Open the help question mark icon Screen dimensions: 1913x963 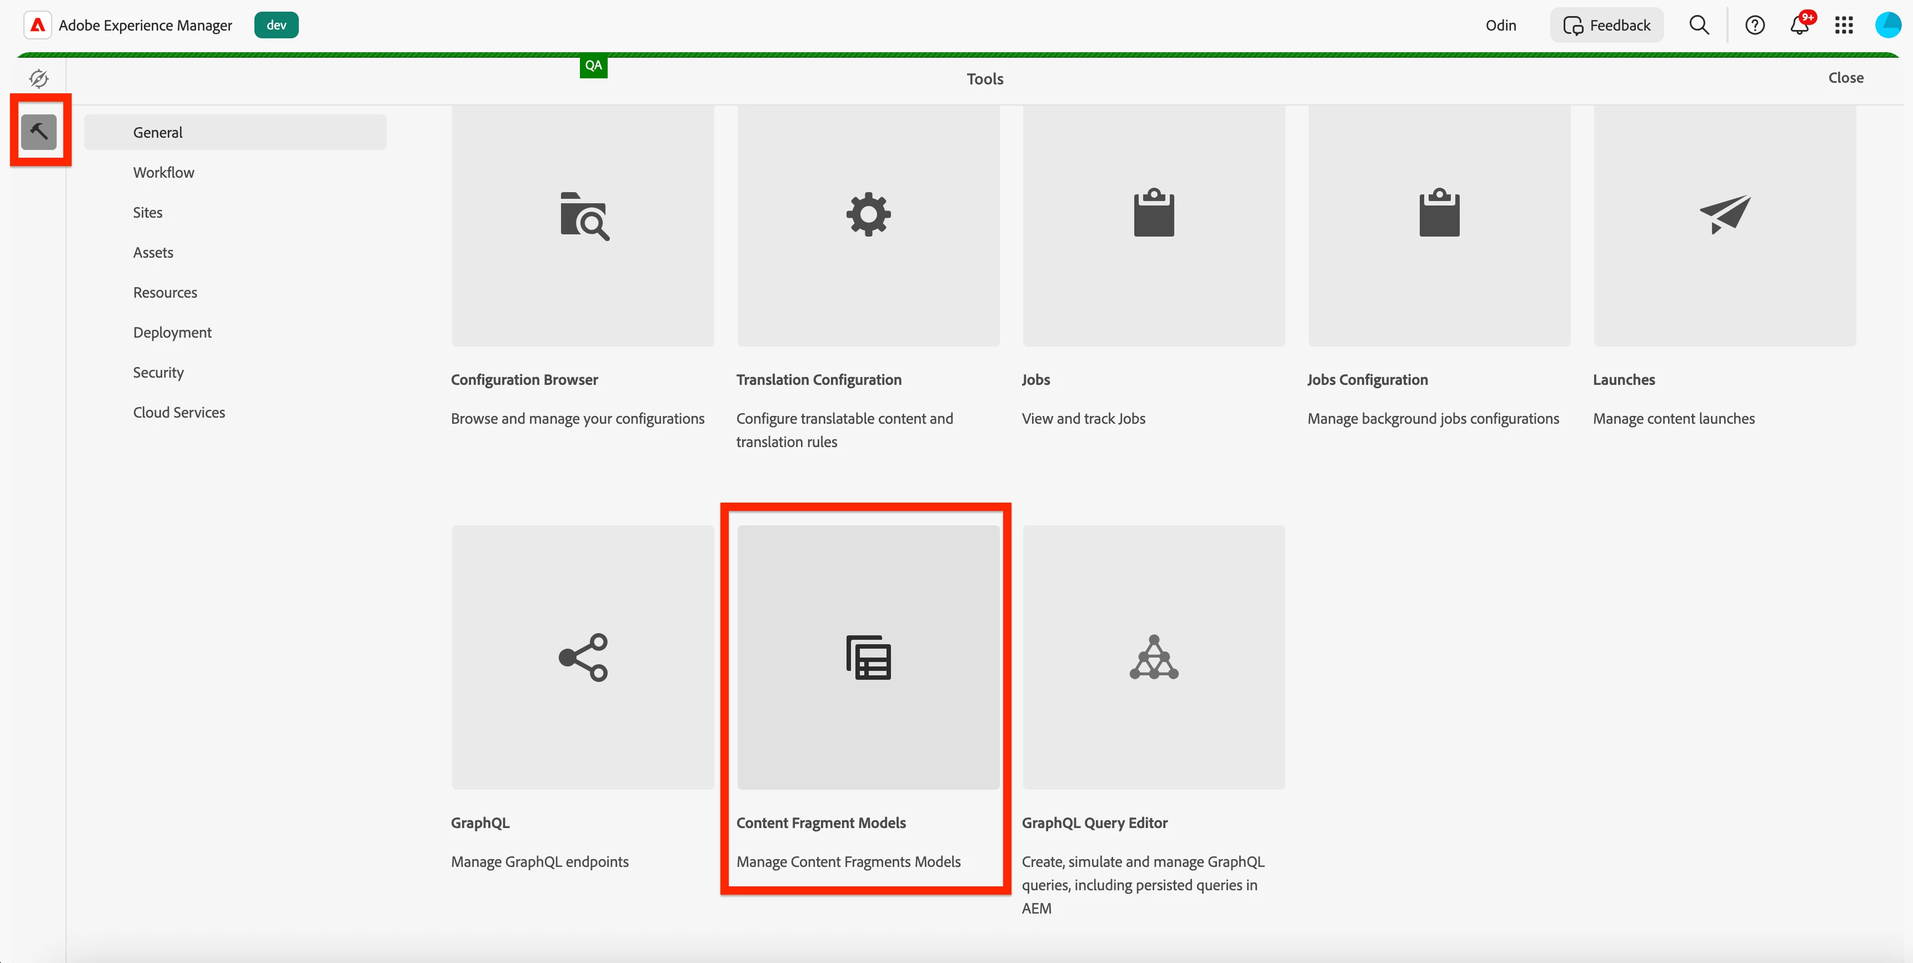click(x=1754, y=25)
